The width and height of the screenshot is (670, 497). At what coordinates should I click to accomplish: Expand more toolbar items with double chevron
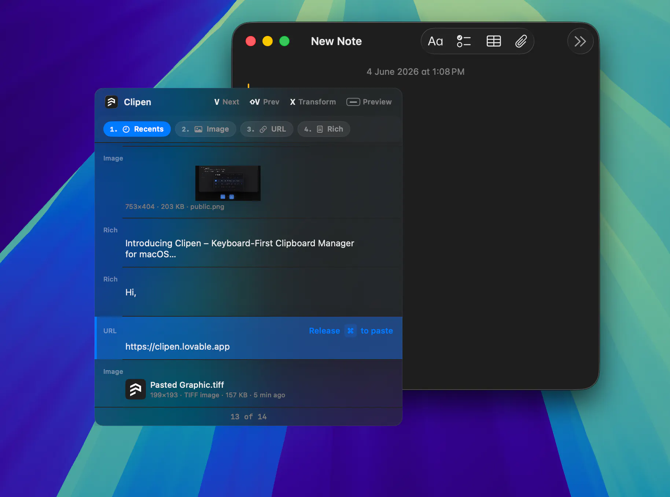click(x=580, y=41)
